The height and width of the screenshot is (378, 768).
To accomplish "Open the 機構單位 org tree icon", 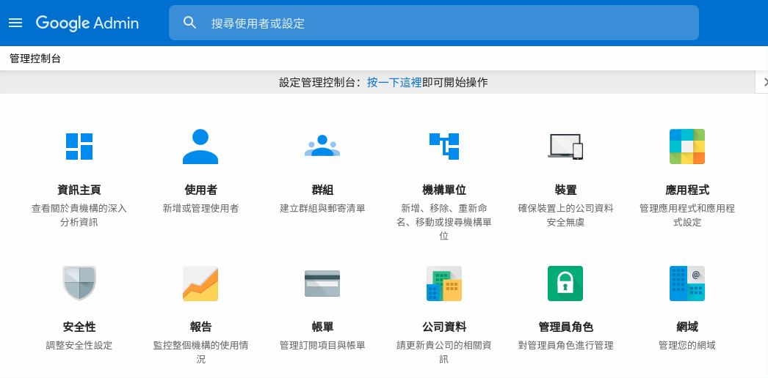I will point(443,147).
